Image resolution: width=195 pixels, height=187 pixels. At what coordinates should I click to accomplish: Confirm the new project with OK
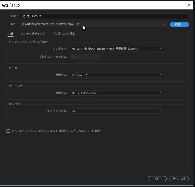click(x=157, y=178)
